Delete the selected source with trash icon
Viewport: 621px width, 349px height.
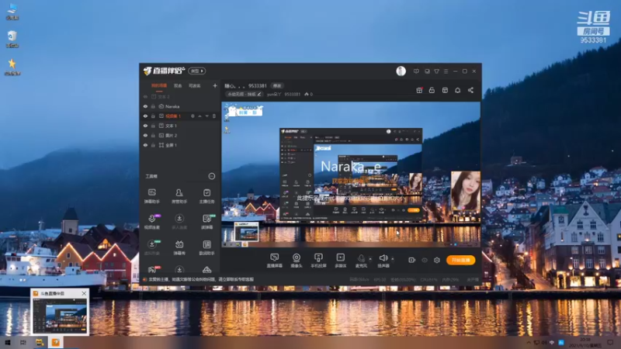pyautogui.click(x=214, y=116)
